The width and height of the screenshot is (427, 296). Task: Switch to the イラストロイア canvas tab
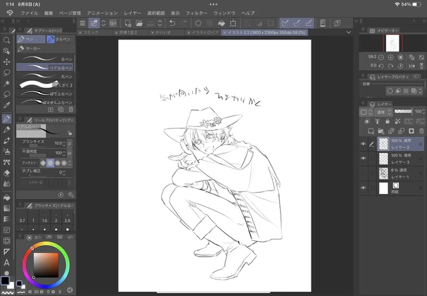[x=205, y=33]
